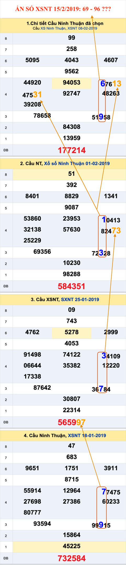Click the number 69356

click(x=42, y=252)
